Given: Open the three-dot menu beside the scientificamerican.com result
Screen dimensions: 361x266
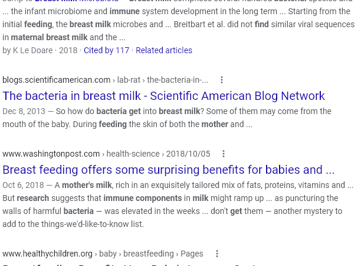Looking at the screenshot, I should [222, 80].
